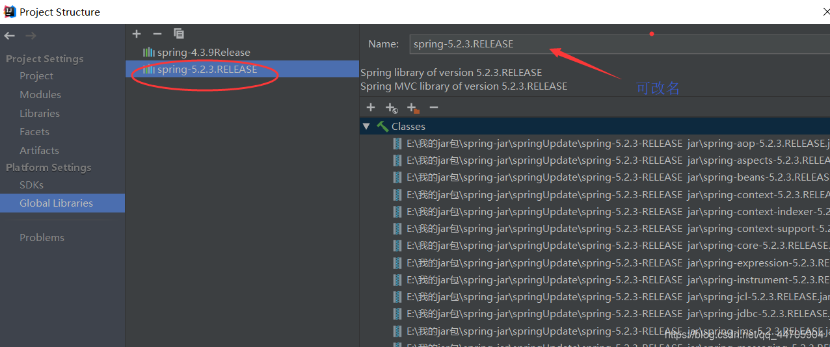Select spring-5.2.3.RELEASE library in list
The width and height of the screenshot is (830, 347).
pos(207,69)
